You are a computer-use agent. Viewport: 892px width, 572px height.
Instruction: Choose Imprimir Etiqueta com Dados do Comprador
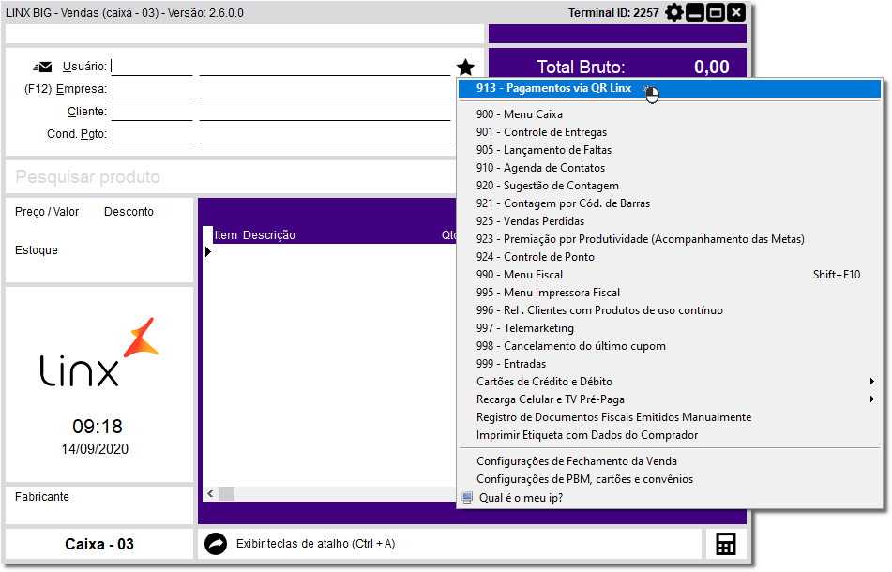(x=670, y=435)
